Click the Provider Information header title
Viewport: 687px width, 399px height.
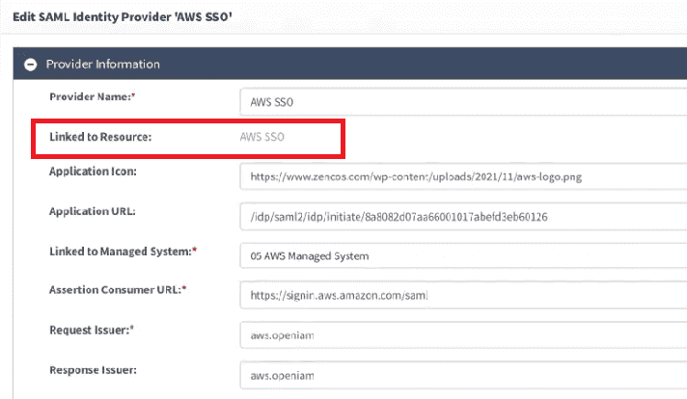point(103,65)
